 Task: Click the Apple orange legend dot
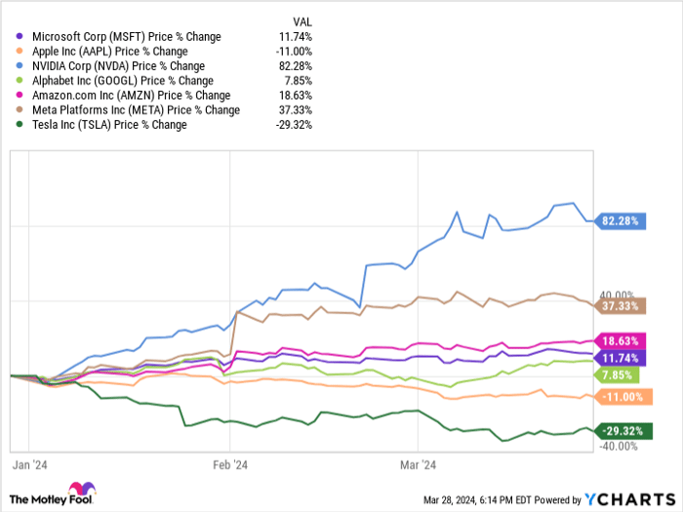pyautogui.click(x=20, y=52)
